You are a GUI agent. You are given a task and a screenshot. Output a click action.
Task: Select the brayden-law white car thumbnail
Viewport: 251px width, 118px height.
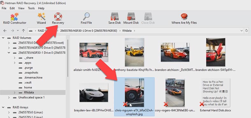(94, 93)
